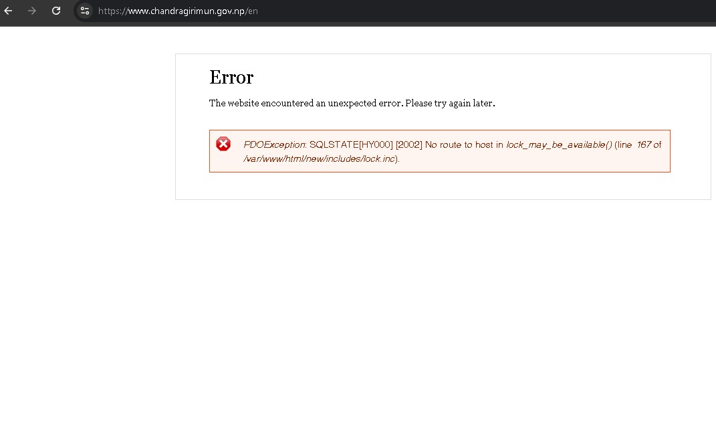Viewport: 716px width, 440px height.
Task: Click the "lock_may_be_available()" function name
Action: [559, 144]
